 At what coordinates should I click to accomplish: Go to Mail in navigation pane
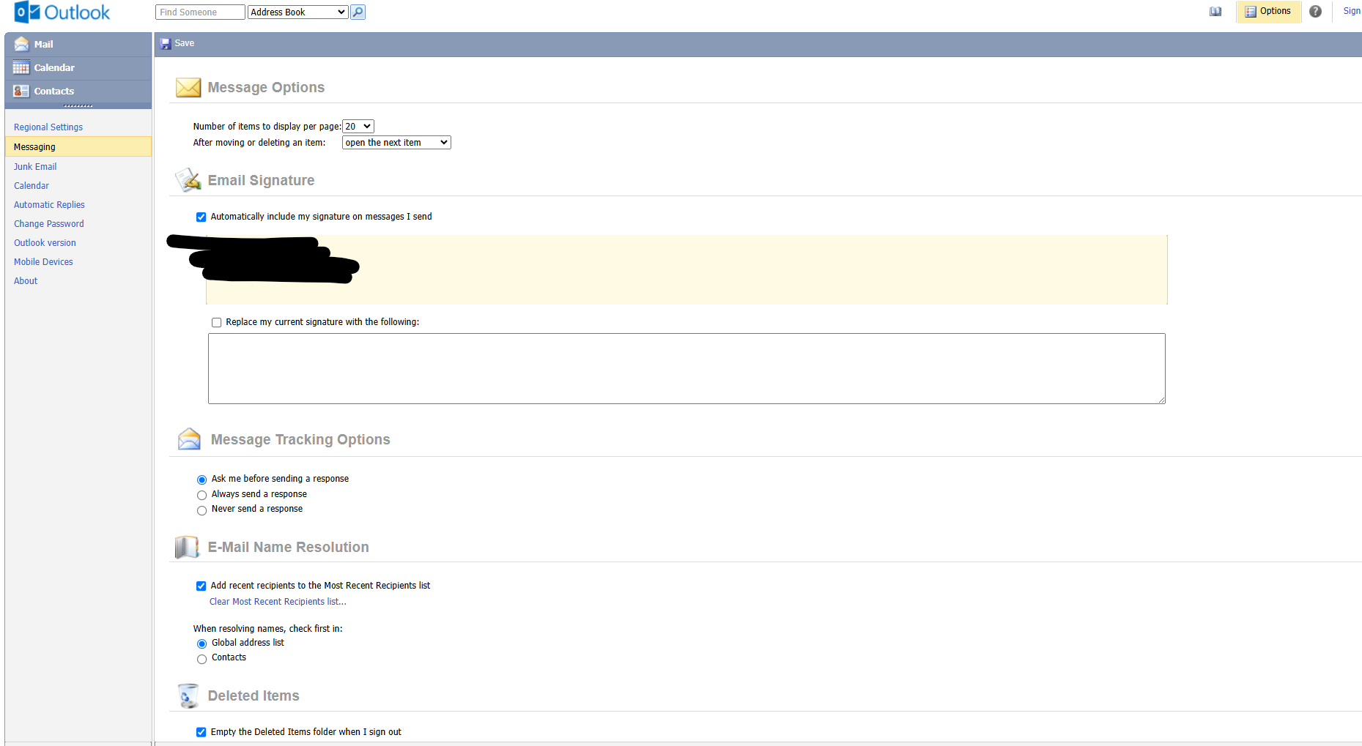[78, 45]
